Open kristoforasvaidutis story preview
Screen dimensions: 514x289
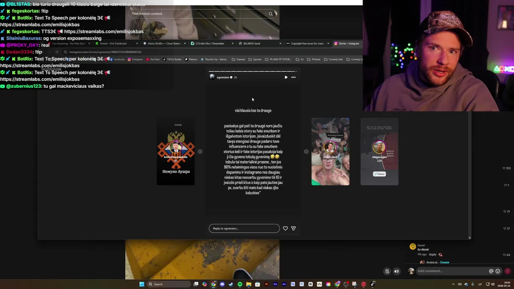(x=175, y=151)
